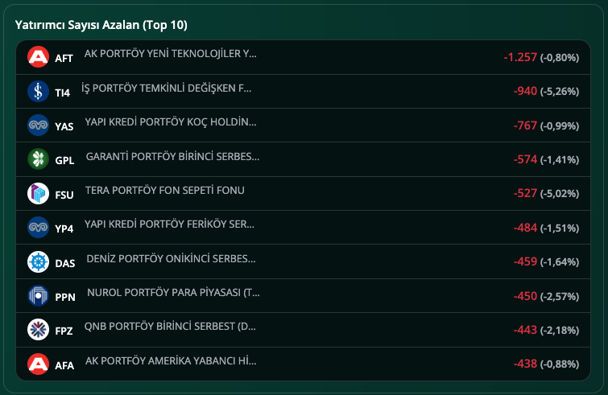Click the -574 investor change value
This screenshot has height=395, width=608.
click(x=525, y=159)
